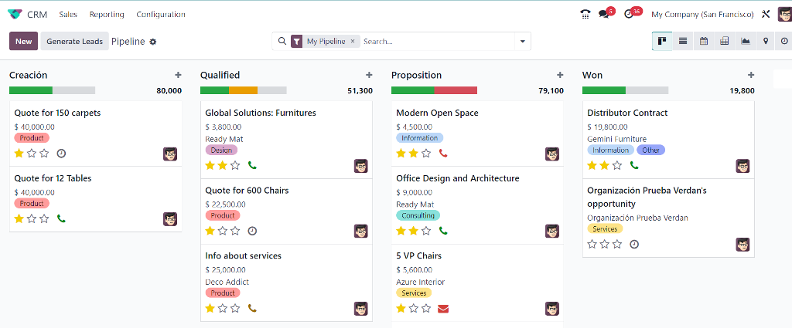Click red envelope icon on 5 VP Chairs
The width and height of the screenshot is (792, 328).
click(x=443, y=309)
